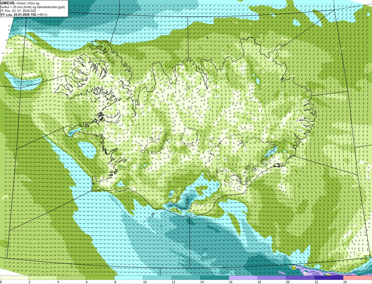Click the pink legend swatch above 24 m/s
Screen dimensions: 372x284
pos(358,278)
